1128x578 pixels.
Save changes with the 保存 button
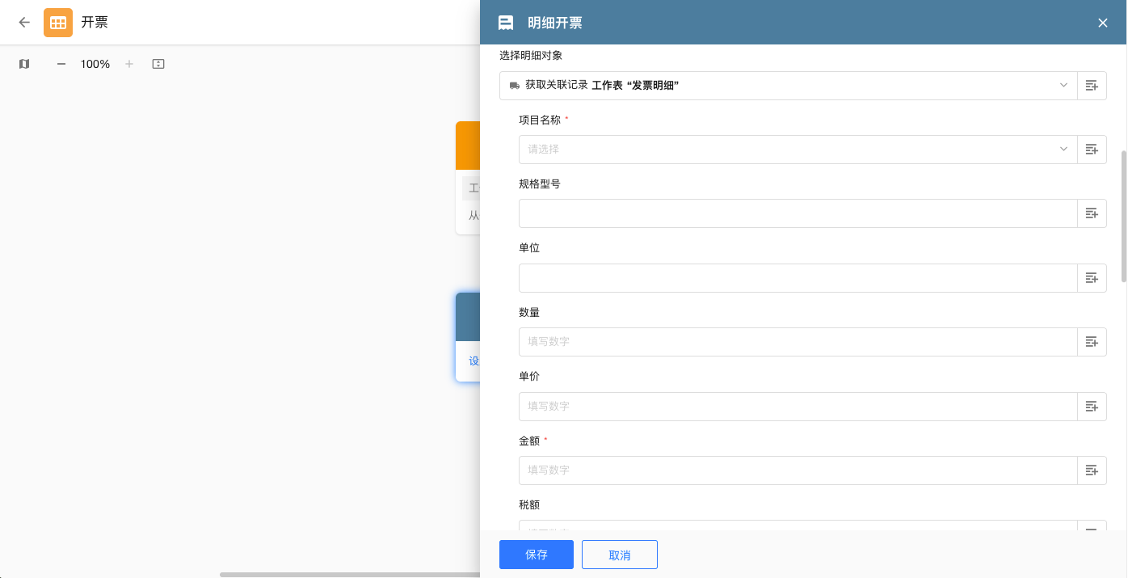pos(537,555)
